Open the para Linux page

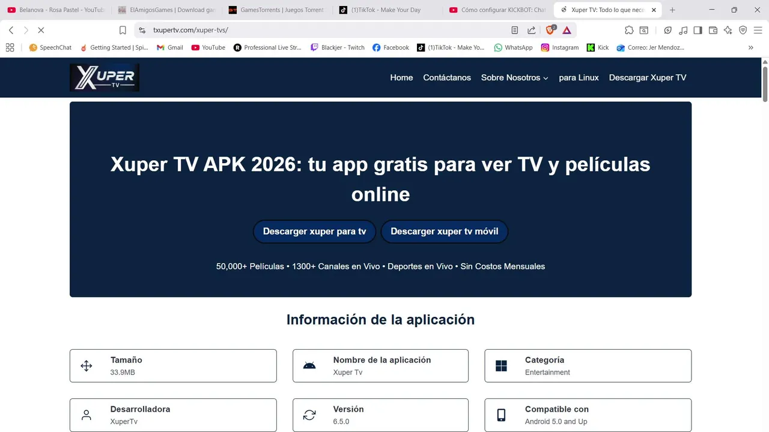click(579, 77)
